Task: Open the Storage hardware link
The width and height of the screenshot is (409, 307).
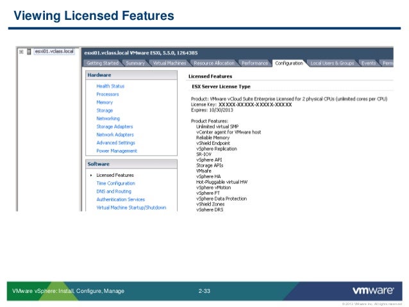Action: (x=104, y=110)
